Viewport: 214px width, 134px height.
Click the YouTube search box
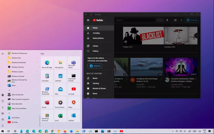[x=135, y=20]
